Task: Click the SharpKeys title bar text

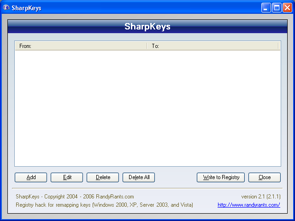Action: 26,8
